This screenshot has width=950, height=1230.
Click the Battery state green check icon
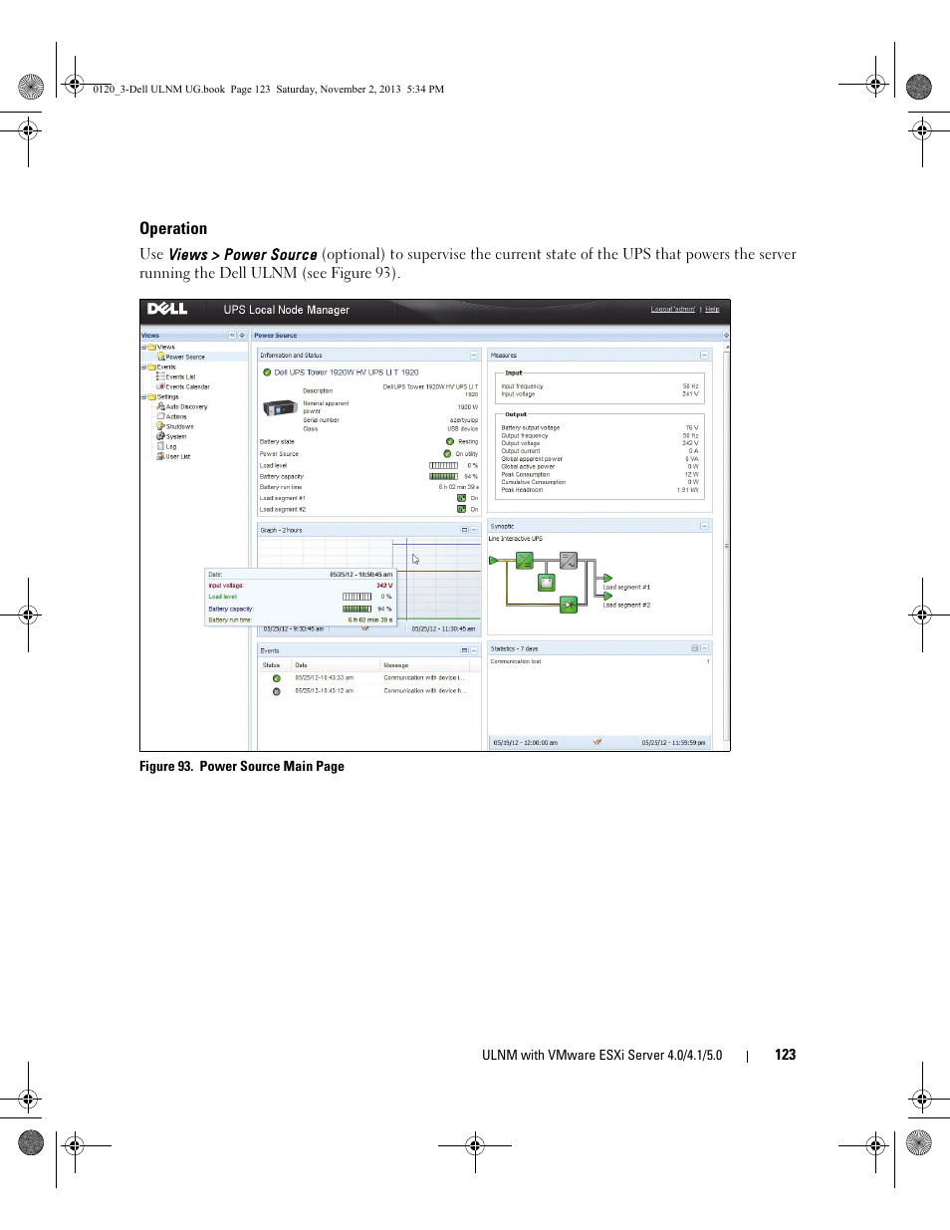(x=450, y=441)
